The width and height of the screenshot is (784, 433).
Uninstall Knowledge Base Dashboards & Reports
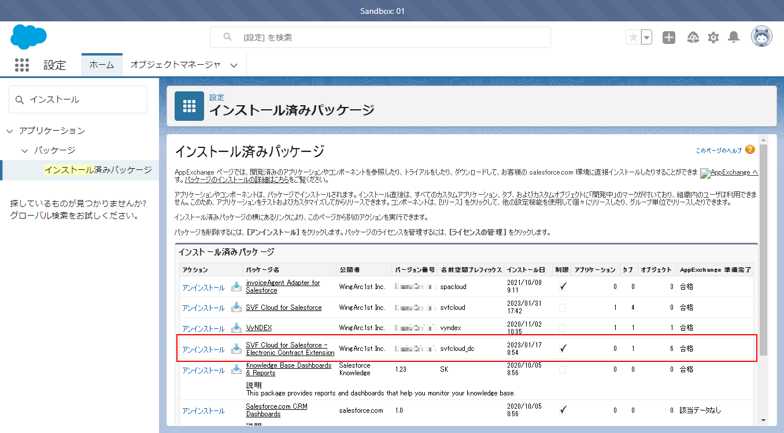204,370
